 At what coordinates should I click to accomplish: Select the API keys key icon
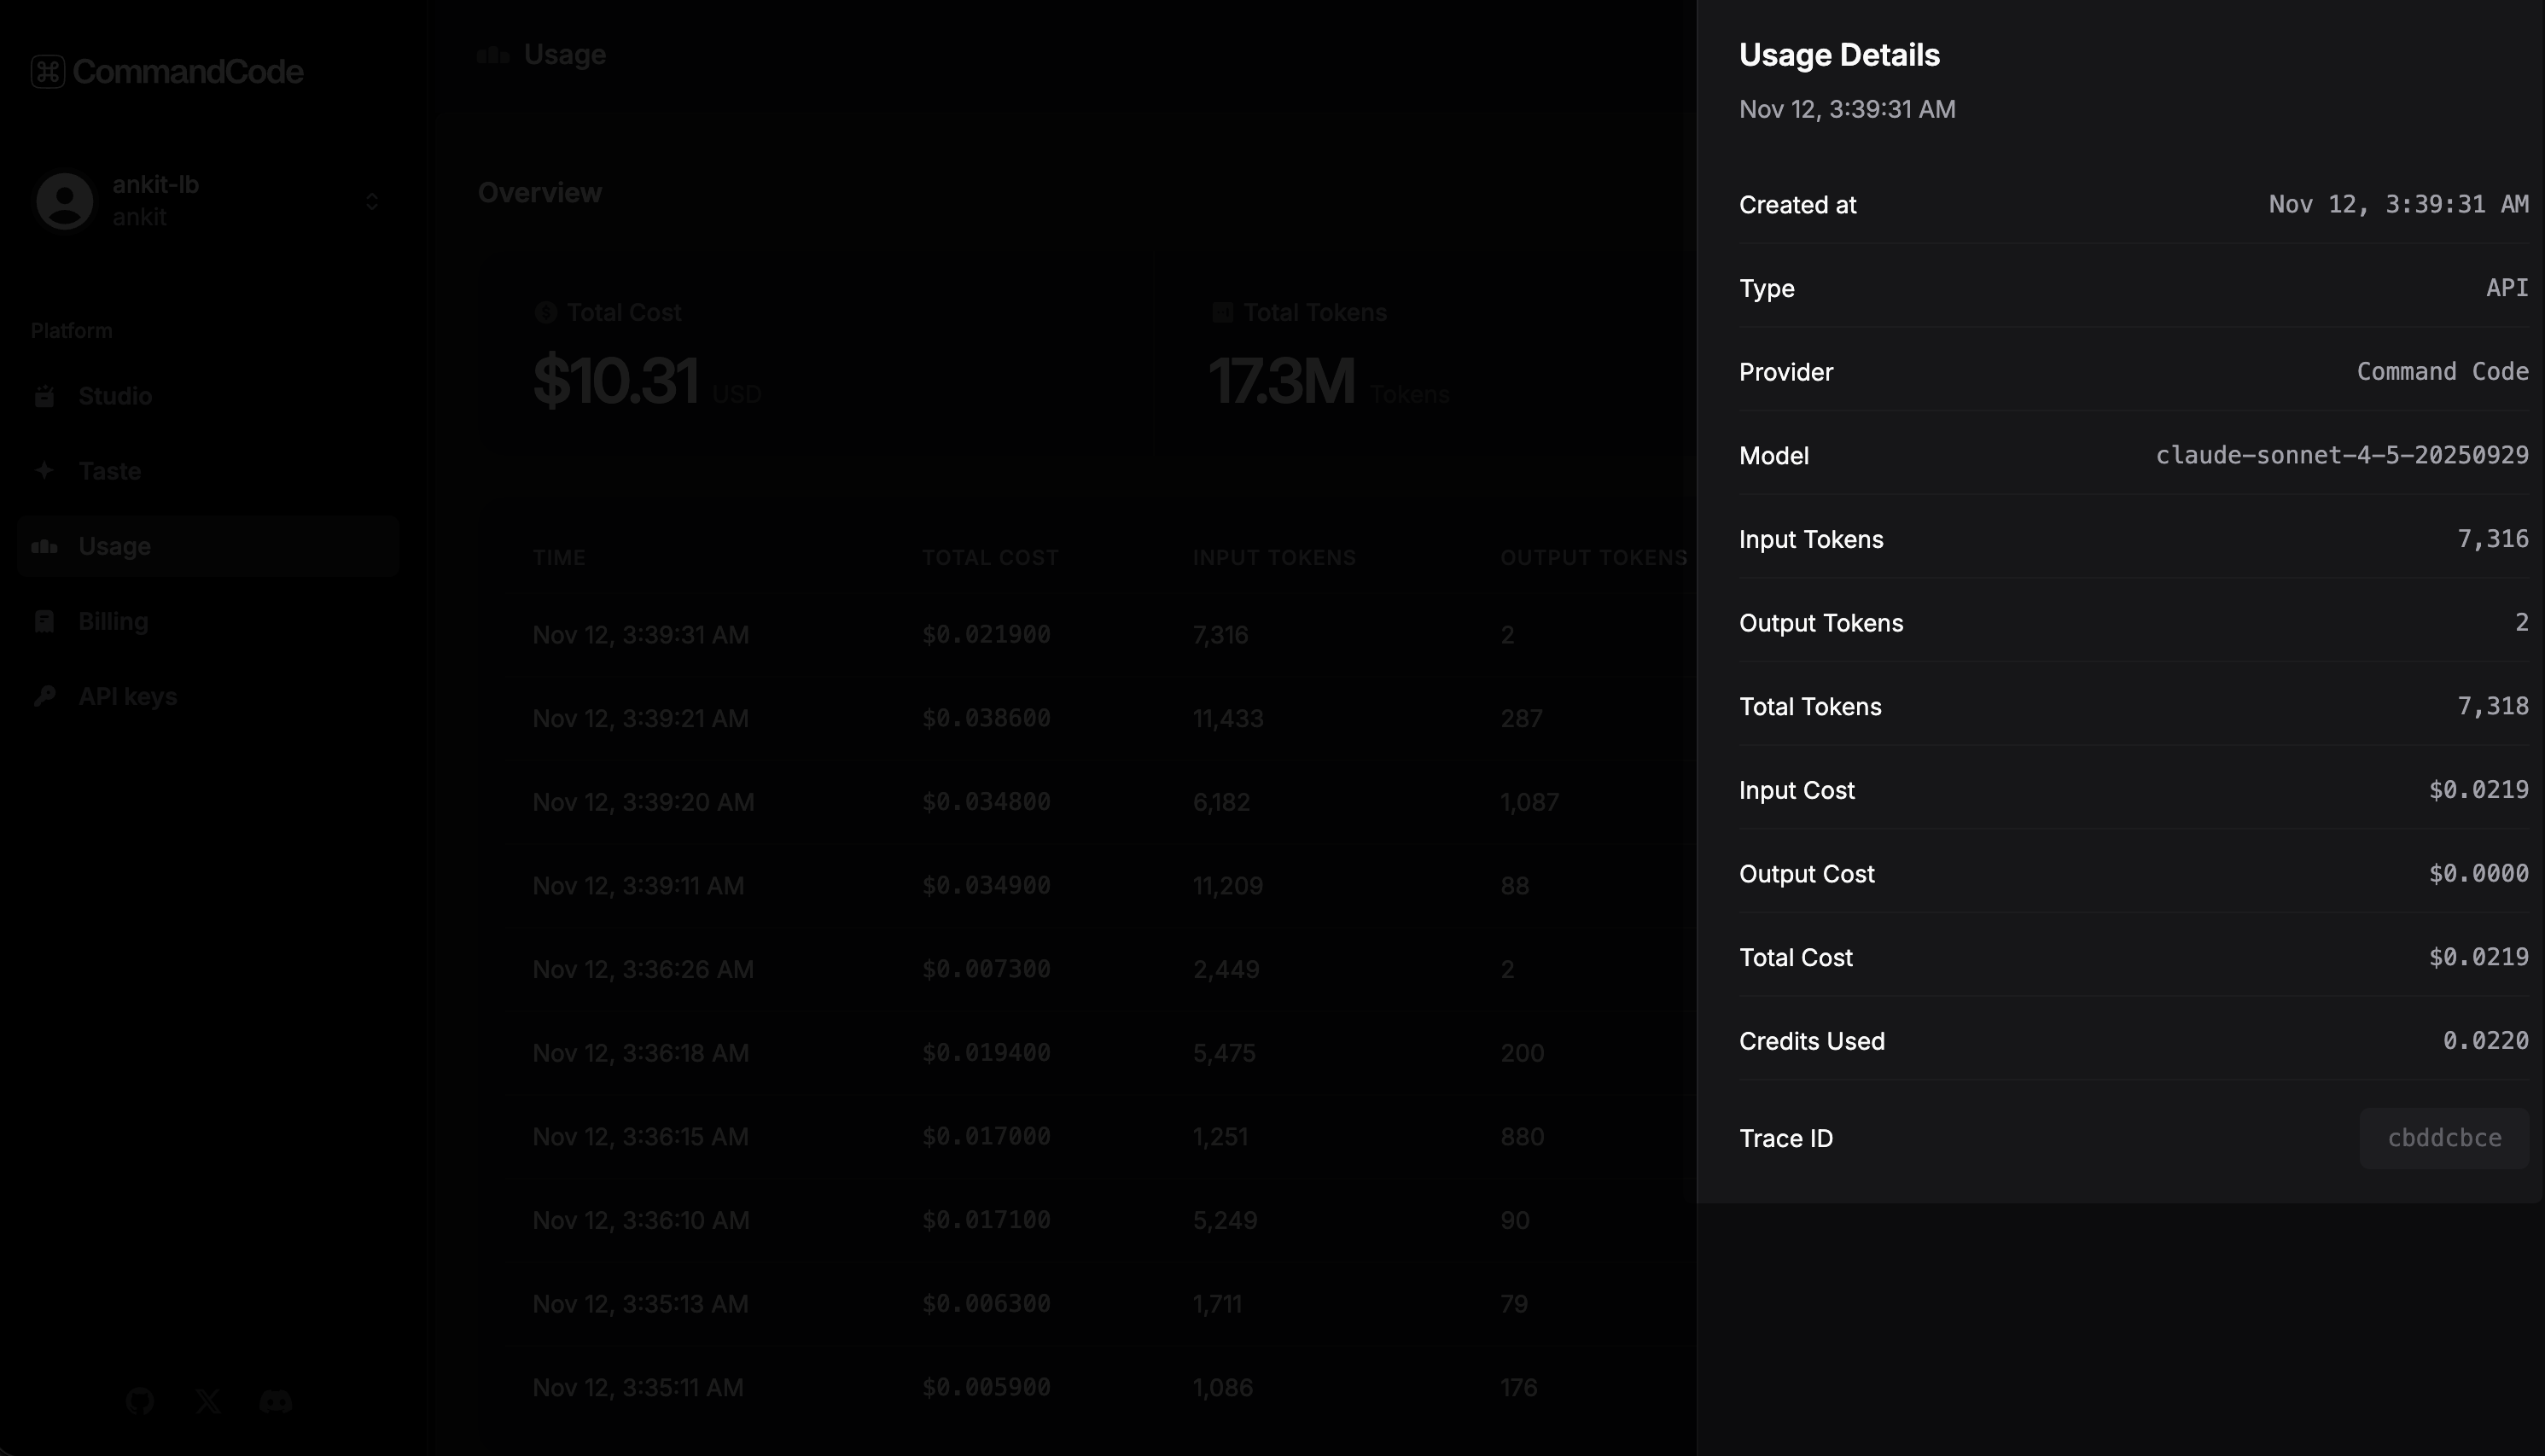coord(45,696)
